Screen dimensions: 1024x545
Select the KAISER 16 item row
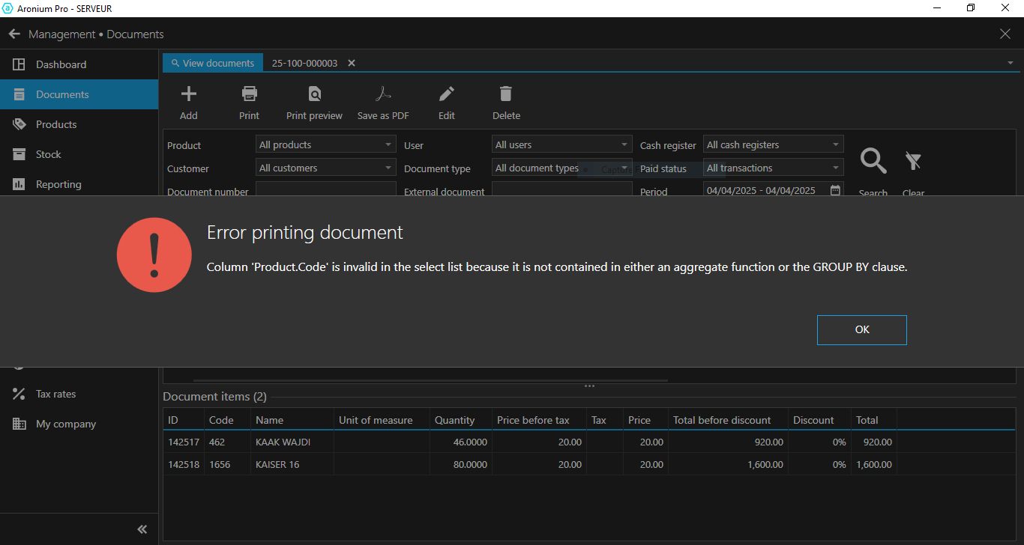[277, 464]
